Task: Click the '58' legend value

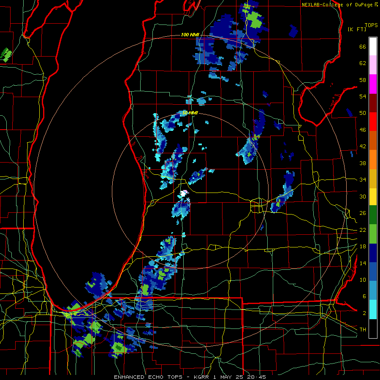Action: click(363, 80)
